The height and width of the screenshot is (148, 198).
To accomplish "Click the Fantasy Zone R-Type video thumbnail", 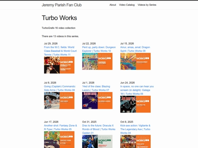I will [x=59, y=140].
